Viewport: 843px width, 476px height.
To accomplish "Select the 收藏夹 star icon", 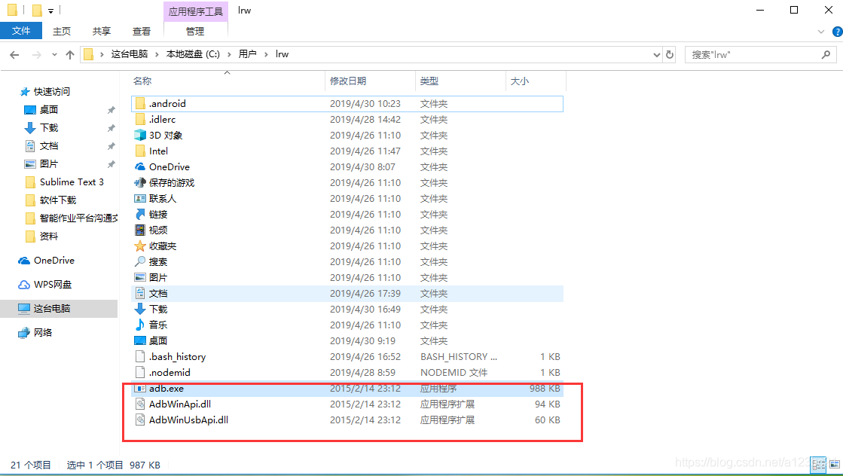I will (x=140, y=246).
